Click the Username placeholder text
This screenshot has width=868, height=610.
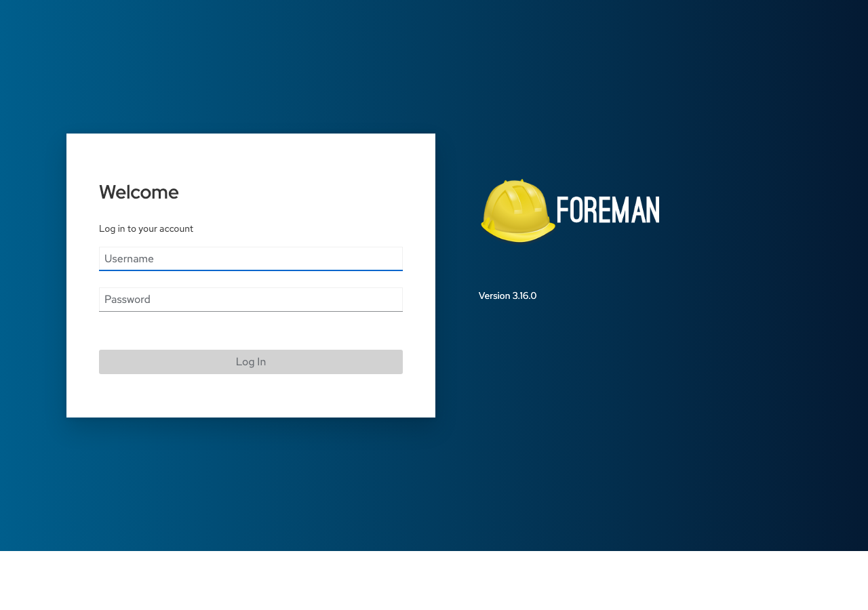[x=130, y=258]
